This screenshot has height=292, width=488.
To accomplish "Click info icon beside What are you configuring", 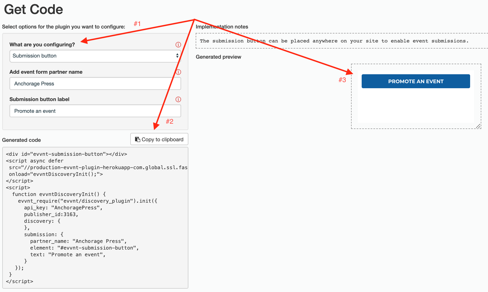I will click(178, 45).
